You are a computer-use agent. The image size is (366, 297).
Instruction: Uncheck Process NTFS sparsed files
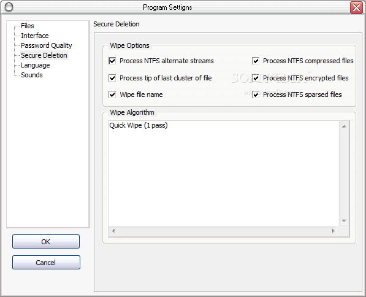256,94
